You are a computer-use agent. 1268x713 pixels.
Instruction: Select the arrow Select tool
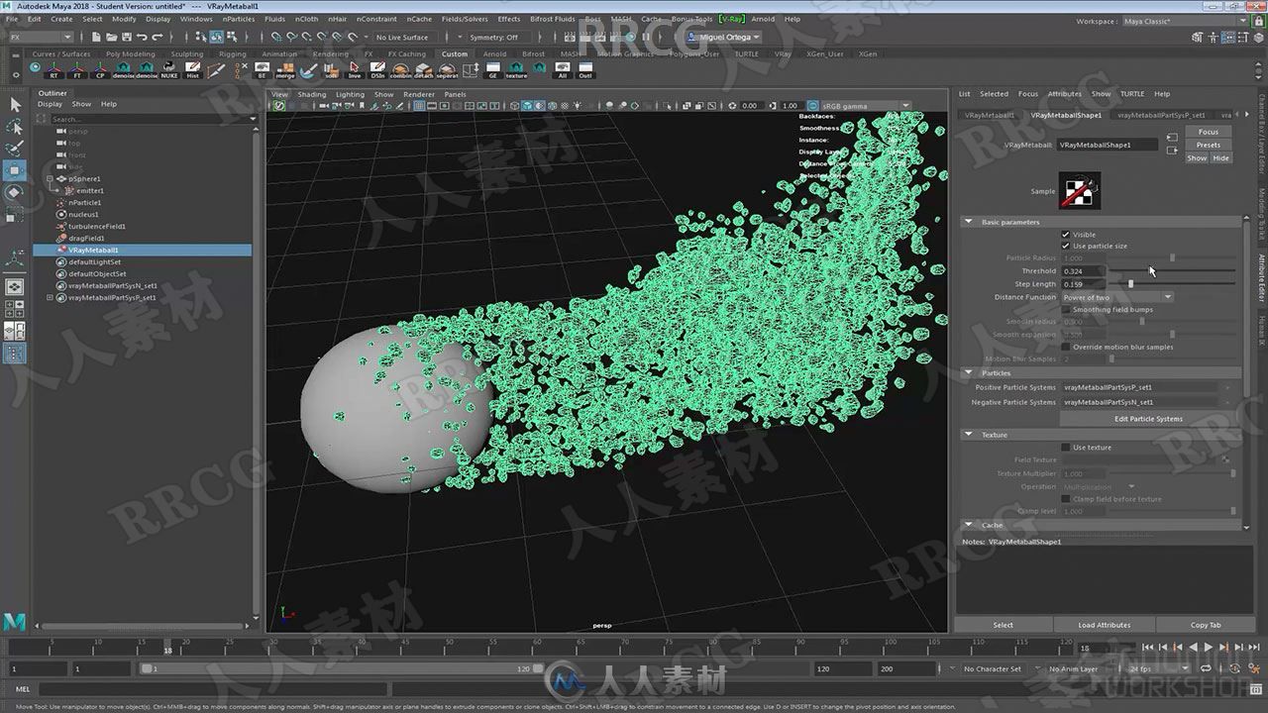[15, 105]
